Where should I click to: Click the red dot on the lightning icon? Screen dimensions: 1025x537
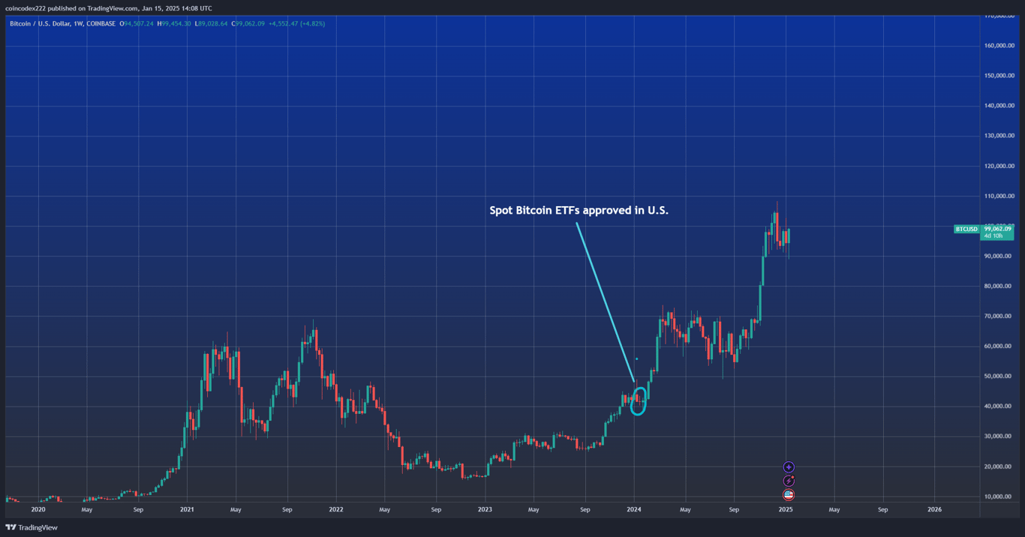click(x=793, y=476)
